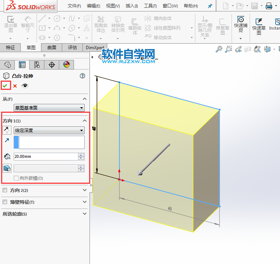Open the PropertyManager tab icon
This screenshot has height=264, width=280.
(22, 65)
